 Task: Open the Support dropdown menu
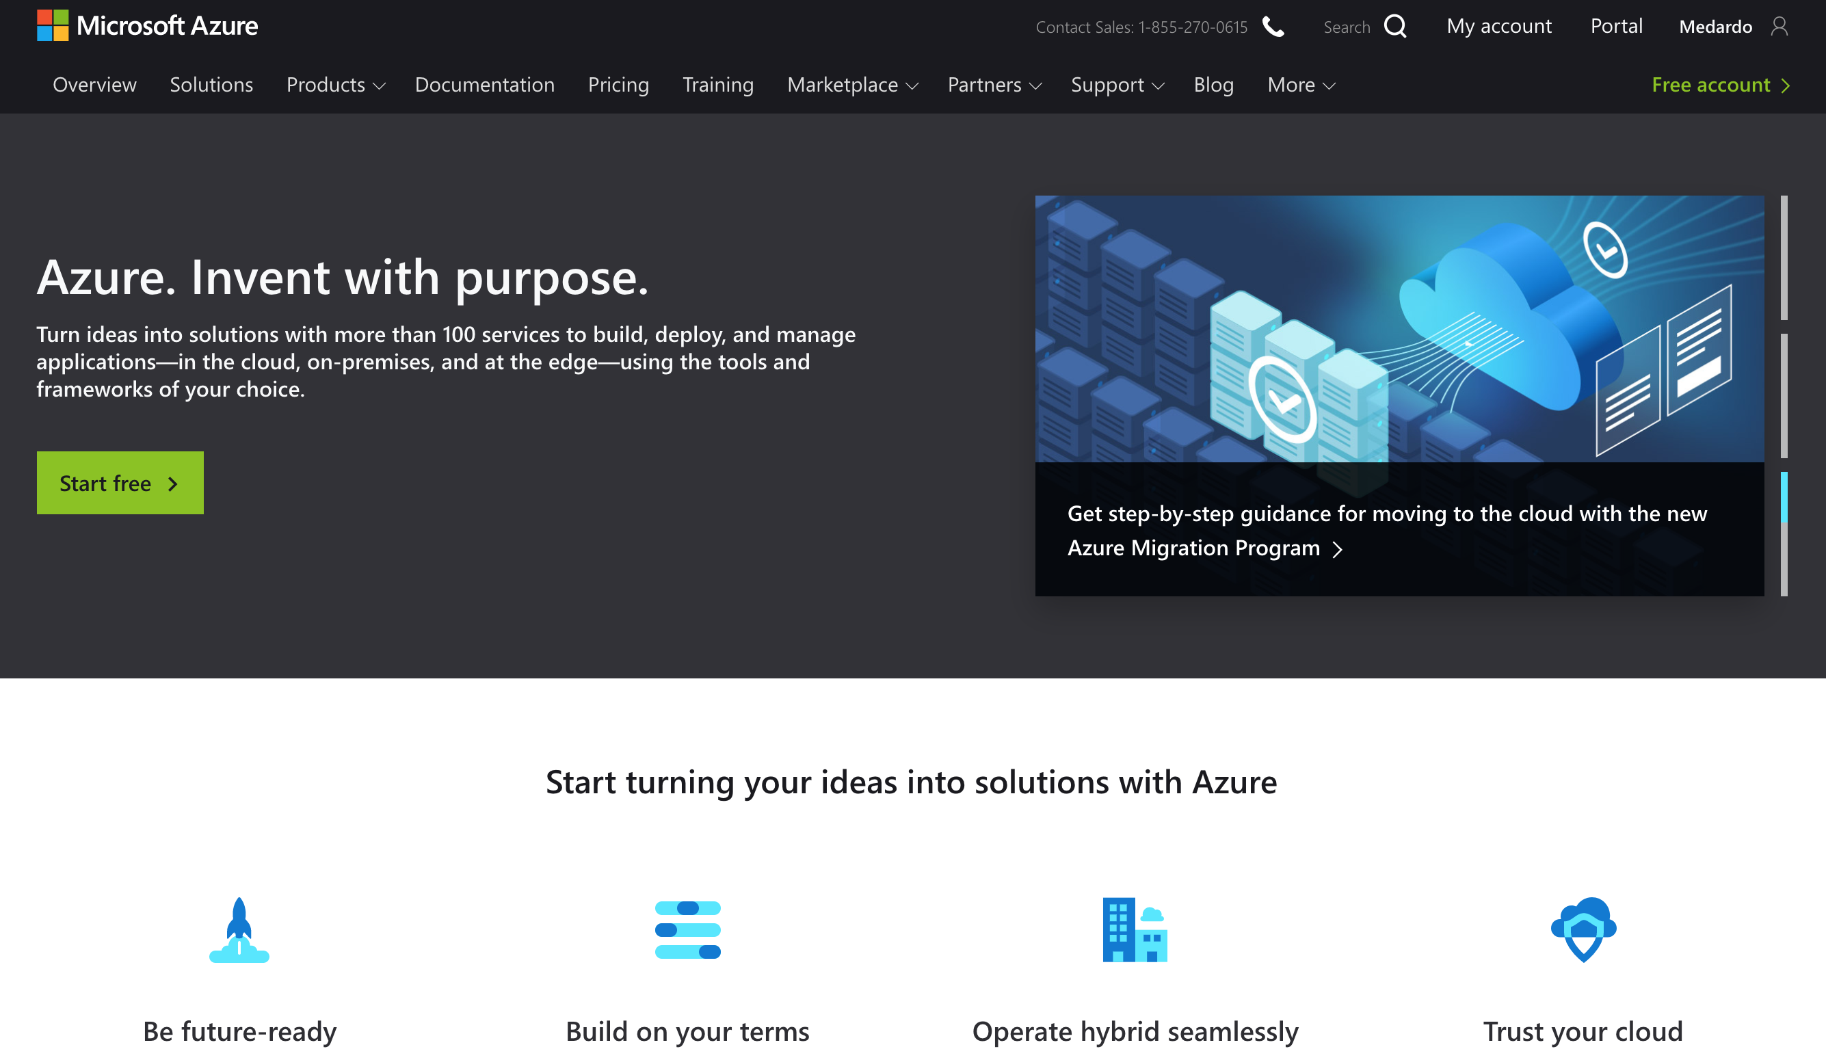[x=1117, y=85]
